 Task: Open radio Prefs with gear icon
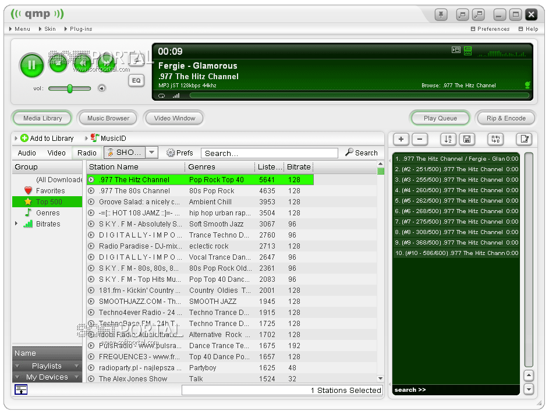(x=180, y=153)
